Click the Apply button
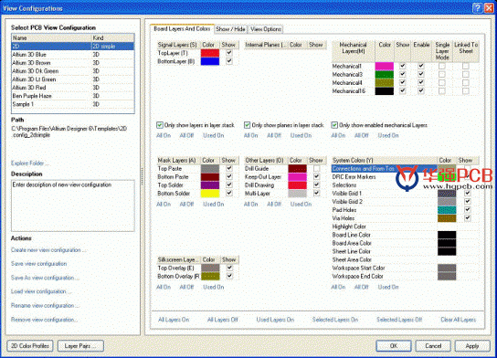Screen dimensions: 497x358 tap(472, 346)
